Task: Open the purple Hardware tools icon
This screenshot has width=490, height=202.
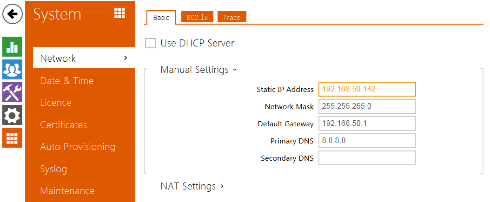Action: point(12,92)
